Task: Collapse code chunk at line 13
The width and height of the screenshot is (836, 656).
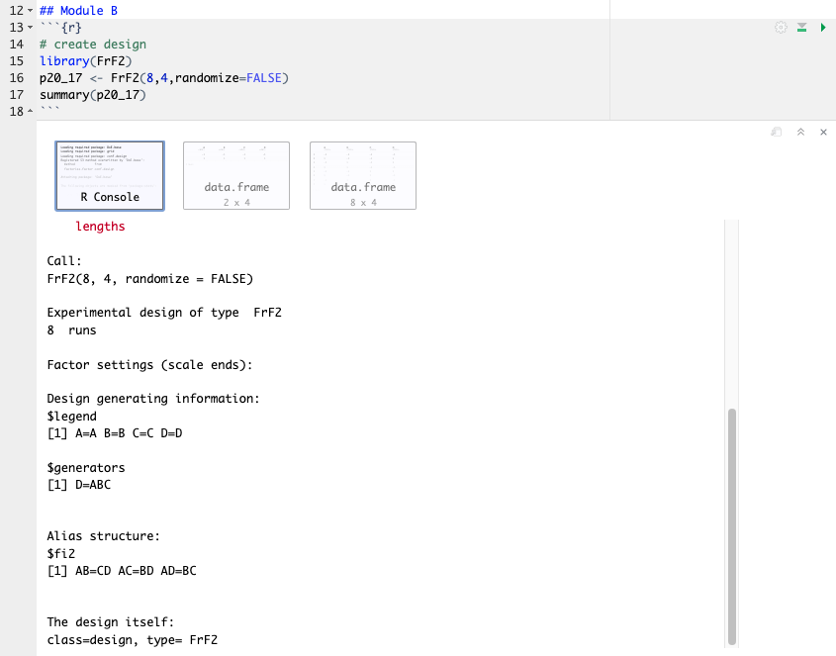Action: [x=30, y=28]
